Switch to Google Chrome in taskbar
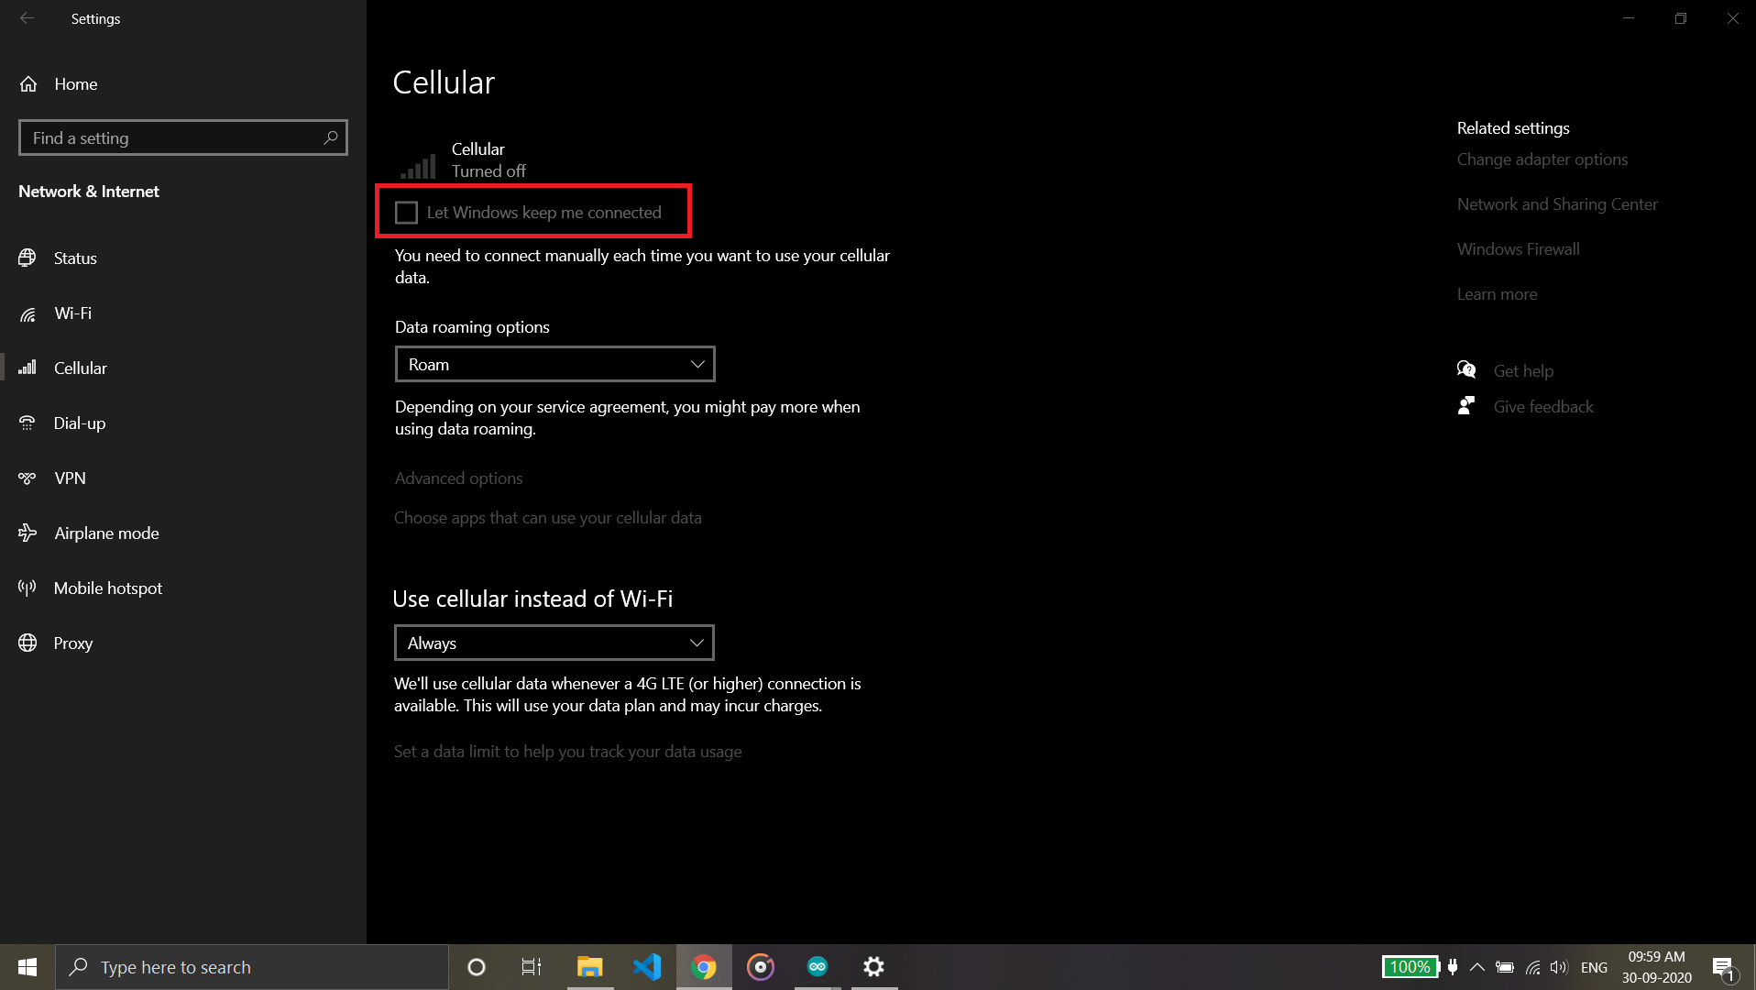Screen dimensions: 1756x990 click(x=704, y=967)
